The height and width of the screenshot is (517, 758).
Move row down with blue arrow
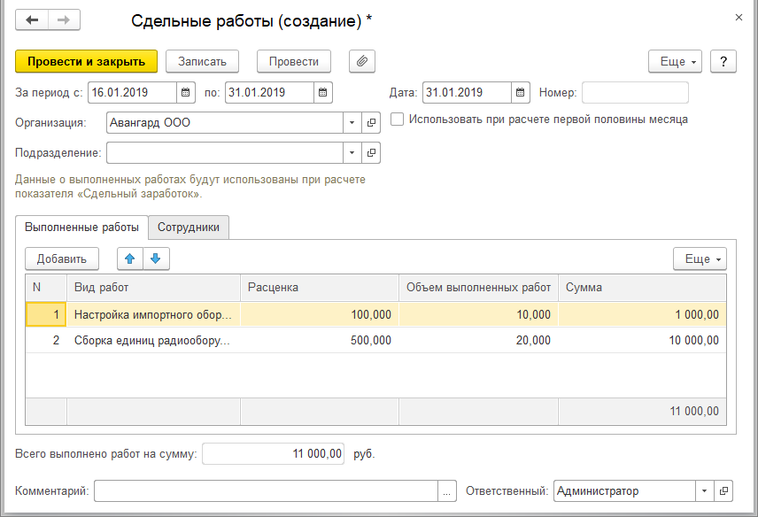click(155, 258)
